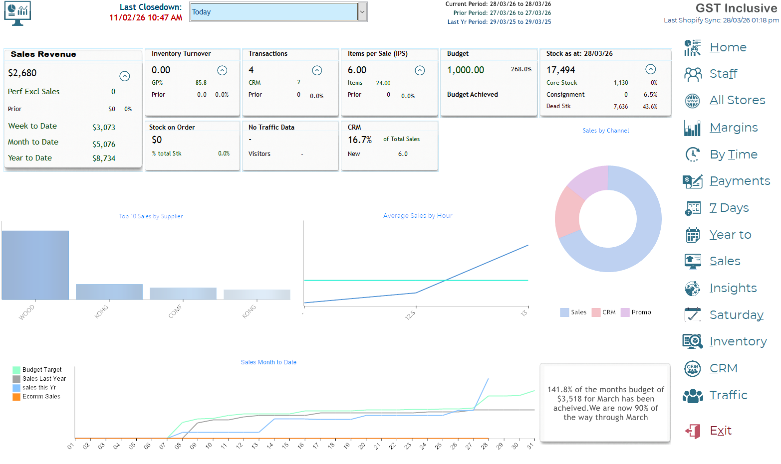
Task: Click the 7 Days calendar icon
Action: [x=692, y=208]
